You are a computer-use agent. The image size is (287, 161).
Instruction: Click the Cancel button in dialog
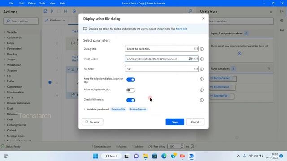click(x=195, y=122)
